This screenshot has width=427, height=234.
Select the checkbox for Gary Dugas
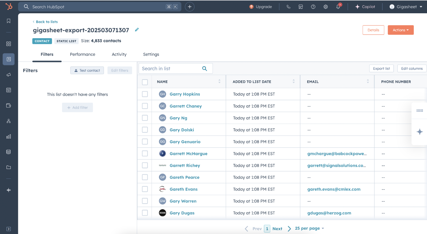[x=145, y=213]
